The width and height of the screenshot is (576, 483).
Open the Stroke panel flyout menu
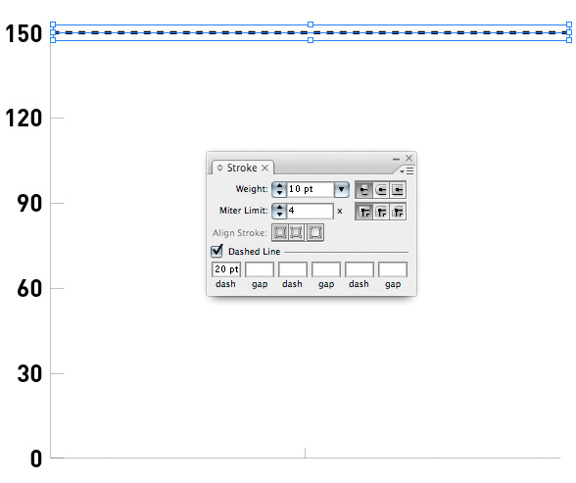point(408,171)
